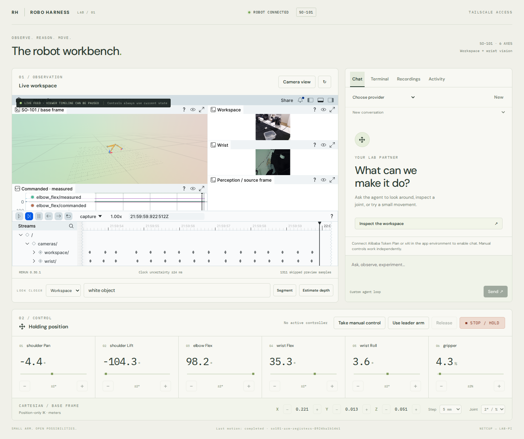
Task: Click the wrist Flex slider handle
Action: pyautogui.click(x=315, y=374)
